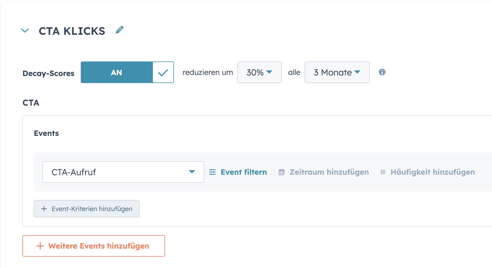This screenshot has width=492, height=268.
Task: Click the calendar icon for Zeitraum hinzufügen
Action: coord(282,172)
